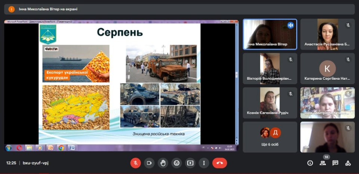Unmute the microphone in the call bar
This screenshot has height=174, width=359.
point(135,163)
